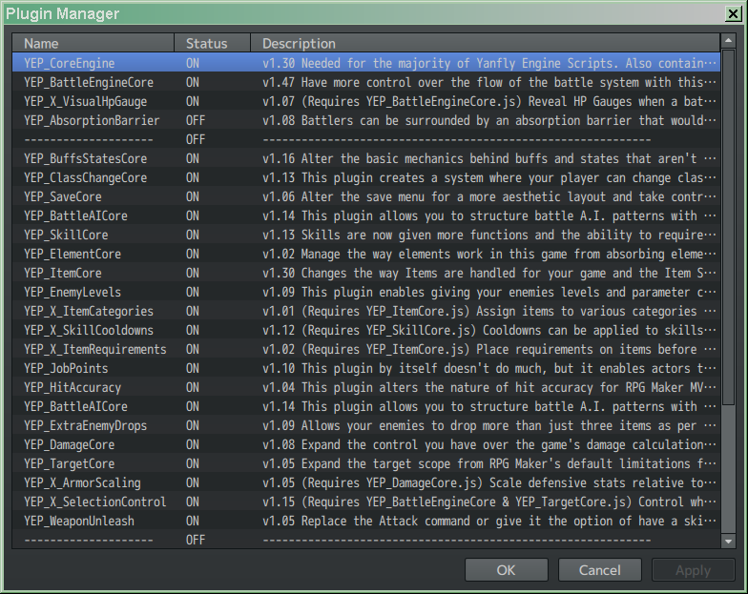Click the Reveal HP Gauges description
This screenshot has width=748, height=594.
488,101
